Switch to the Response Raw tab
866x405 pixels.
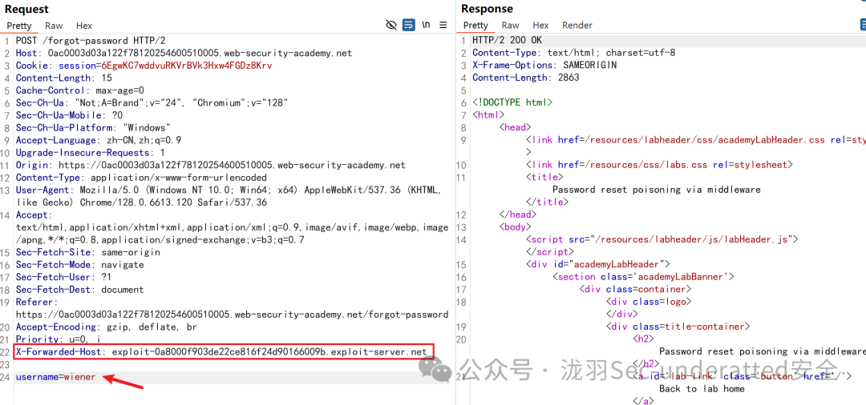[x=510, y=26]
